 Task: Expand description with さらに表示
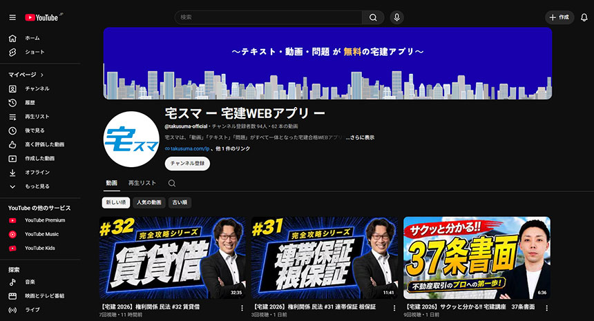pos(360,137)
